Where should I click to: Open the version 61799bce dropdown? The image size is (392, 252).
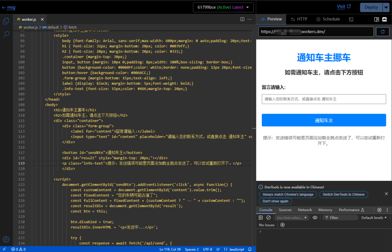pos(223,7)
